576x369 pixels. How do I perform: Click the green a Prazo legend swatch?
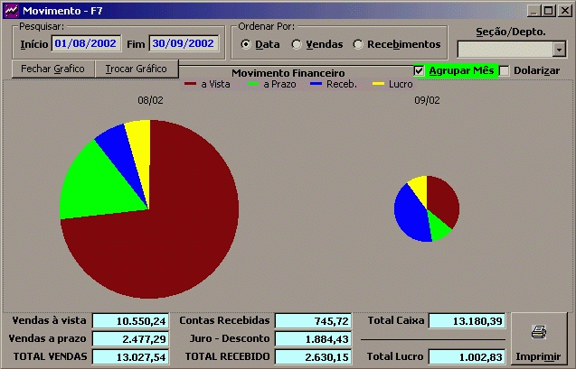click(x=253, y=84)
